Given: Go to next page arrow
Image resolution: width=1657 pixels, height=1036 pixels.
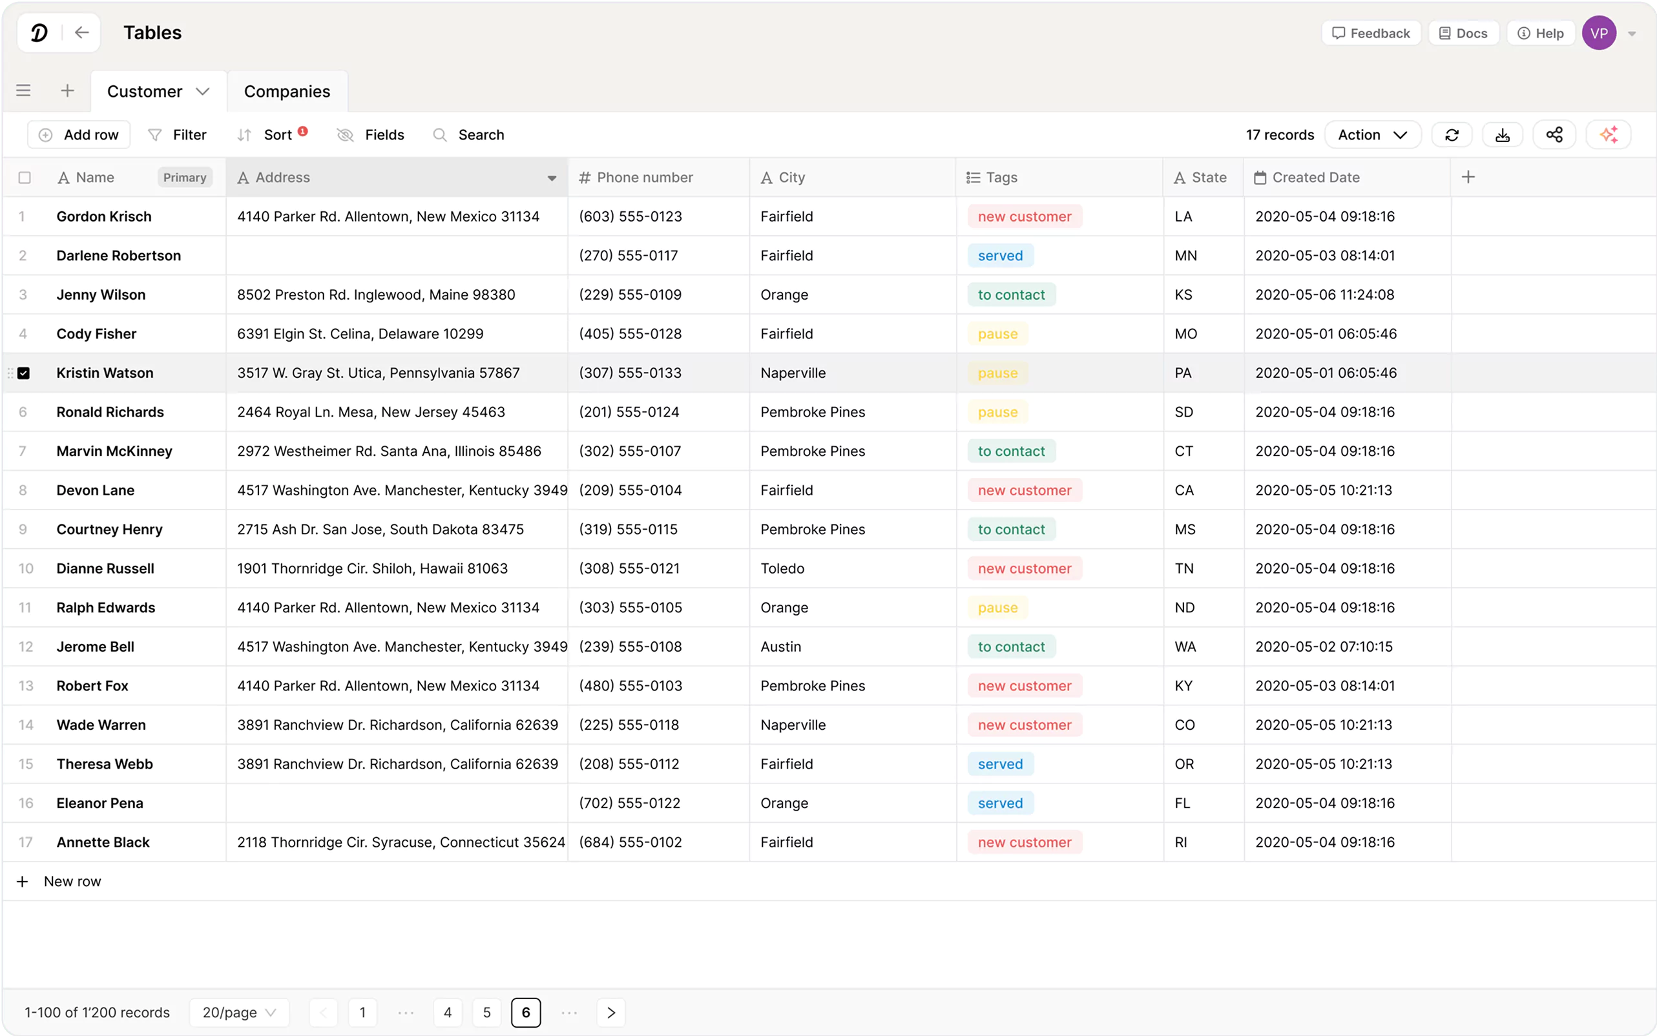Looking at the screenshot, I should [610, 1013].
